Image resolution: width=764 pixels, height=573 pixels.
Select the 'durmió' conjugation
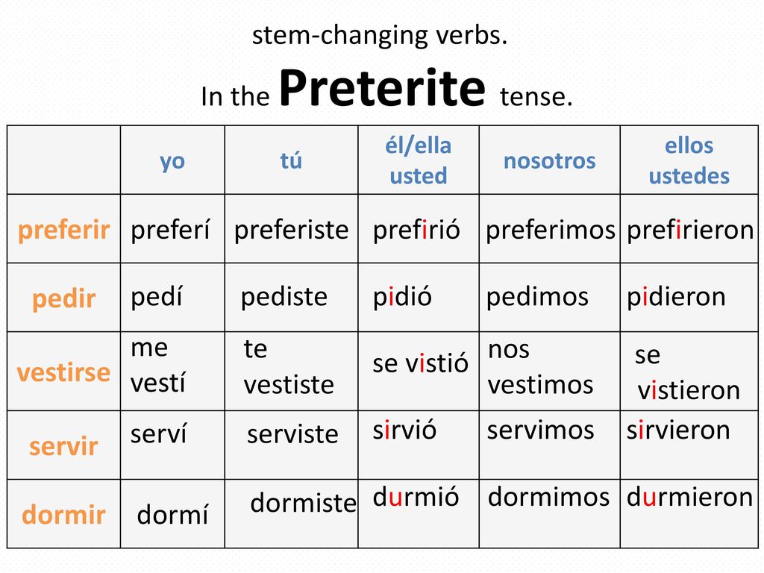416,497
